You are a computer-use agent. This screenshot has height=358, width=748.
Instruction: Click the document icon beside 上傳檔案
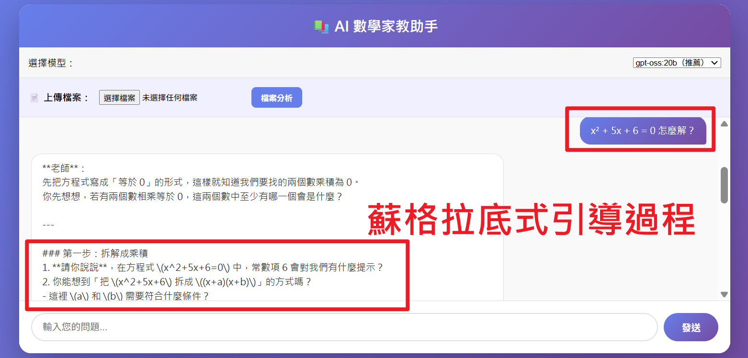(34, 97)
